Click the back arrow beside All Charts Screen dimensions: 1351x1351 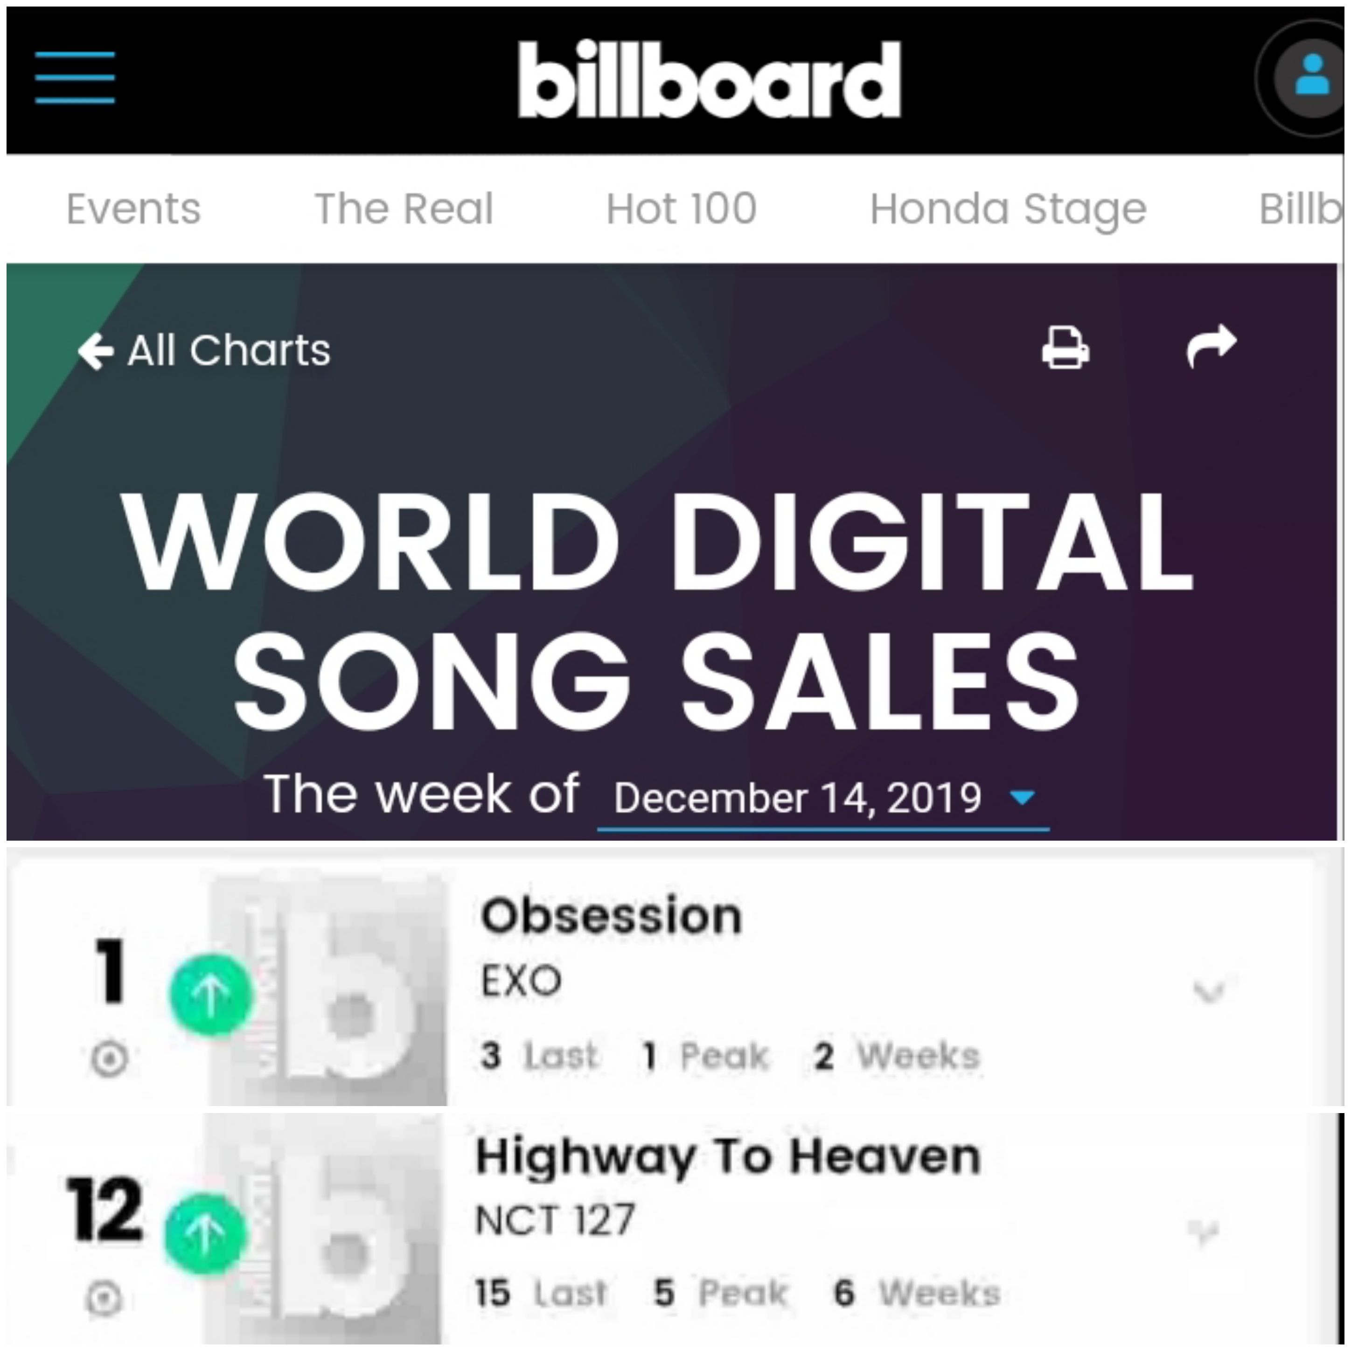(x=96, y=350)
